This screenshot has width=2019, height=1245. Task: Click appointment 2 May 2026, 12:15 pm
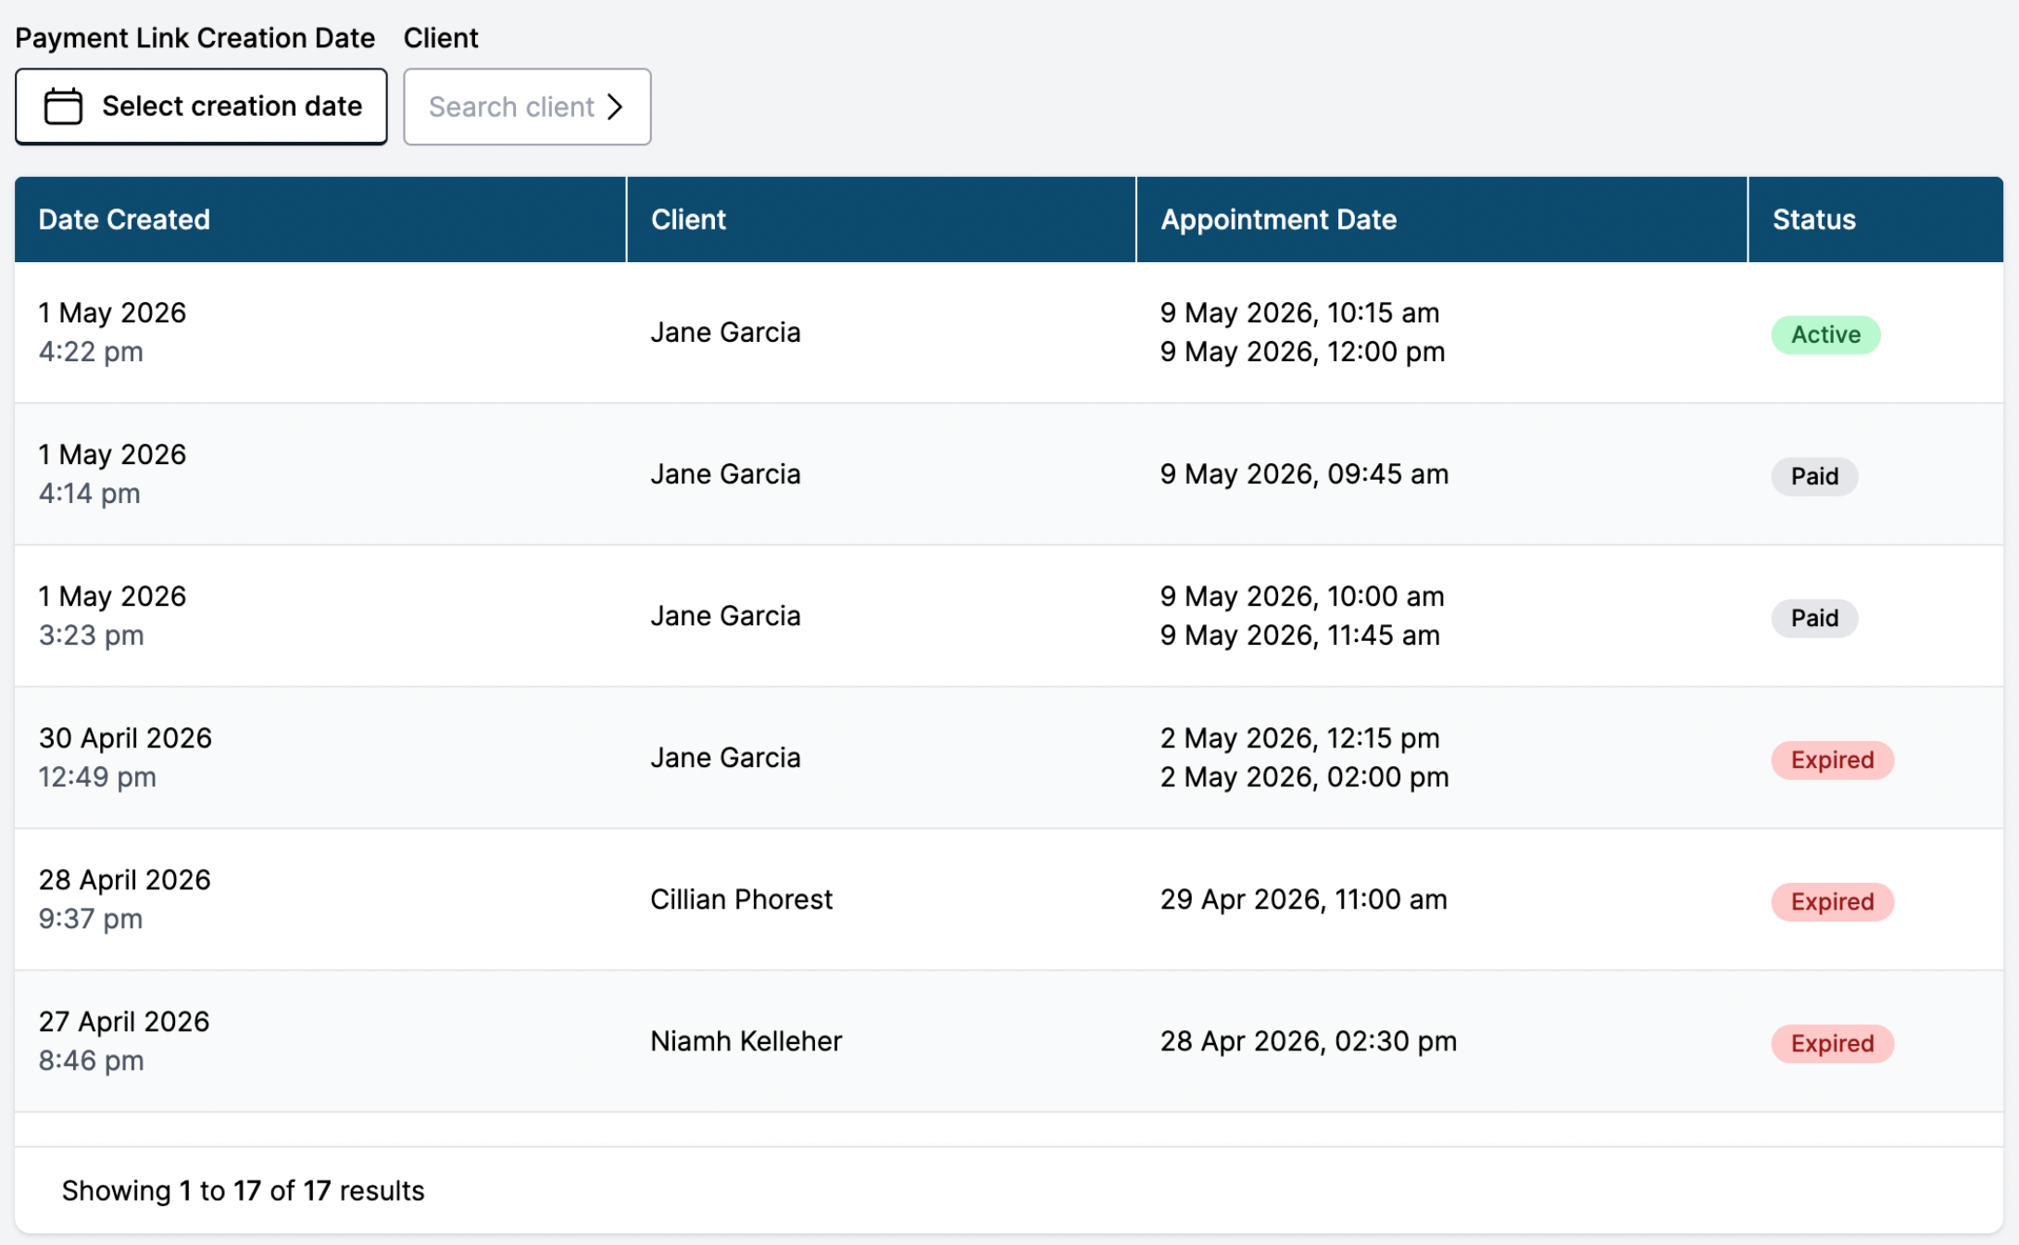tap(1299, 738)
